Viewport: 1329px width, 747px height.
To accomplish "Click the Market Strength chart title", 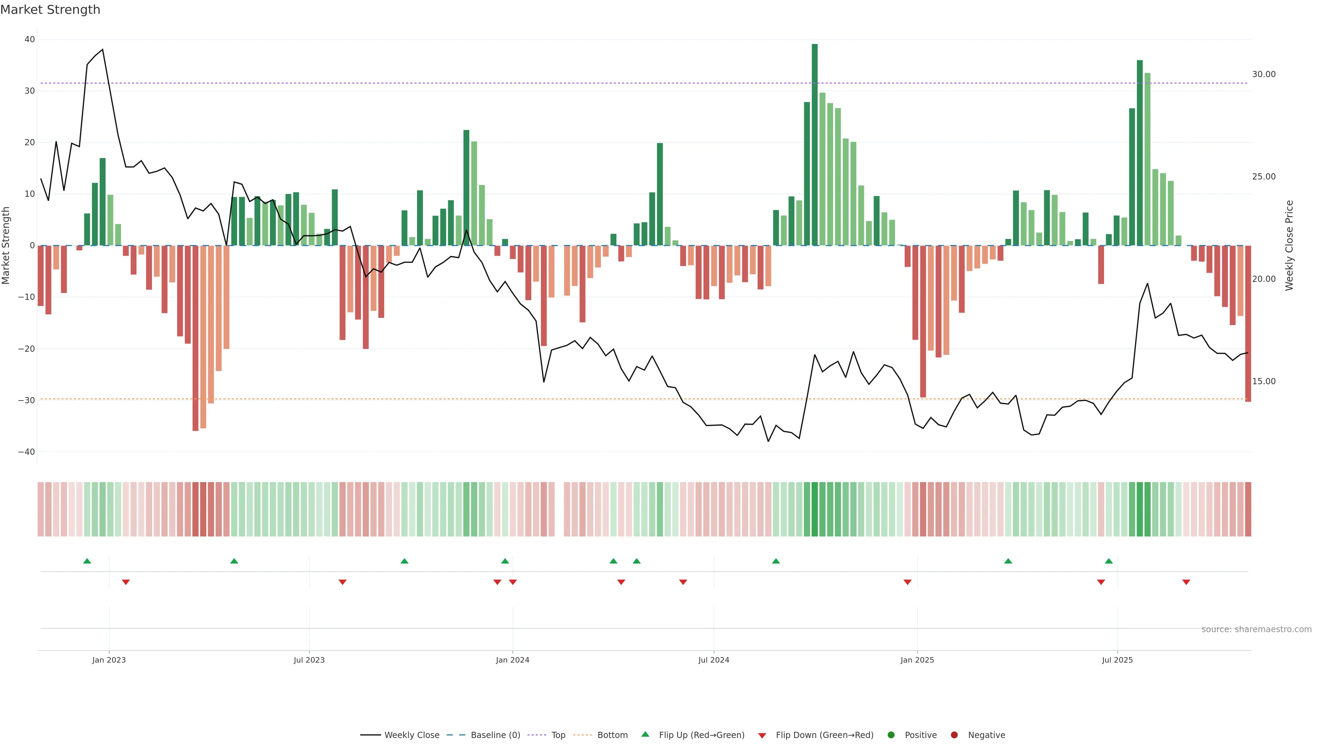I will 51,10.
